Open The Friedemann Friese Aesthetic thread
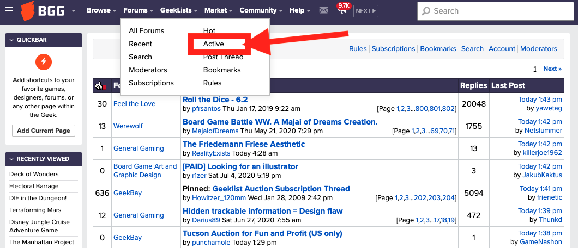The height and width of the screenshot is (248, 578). (x=244, y=144)
